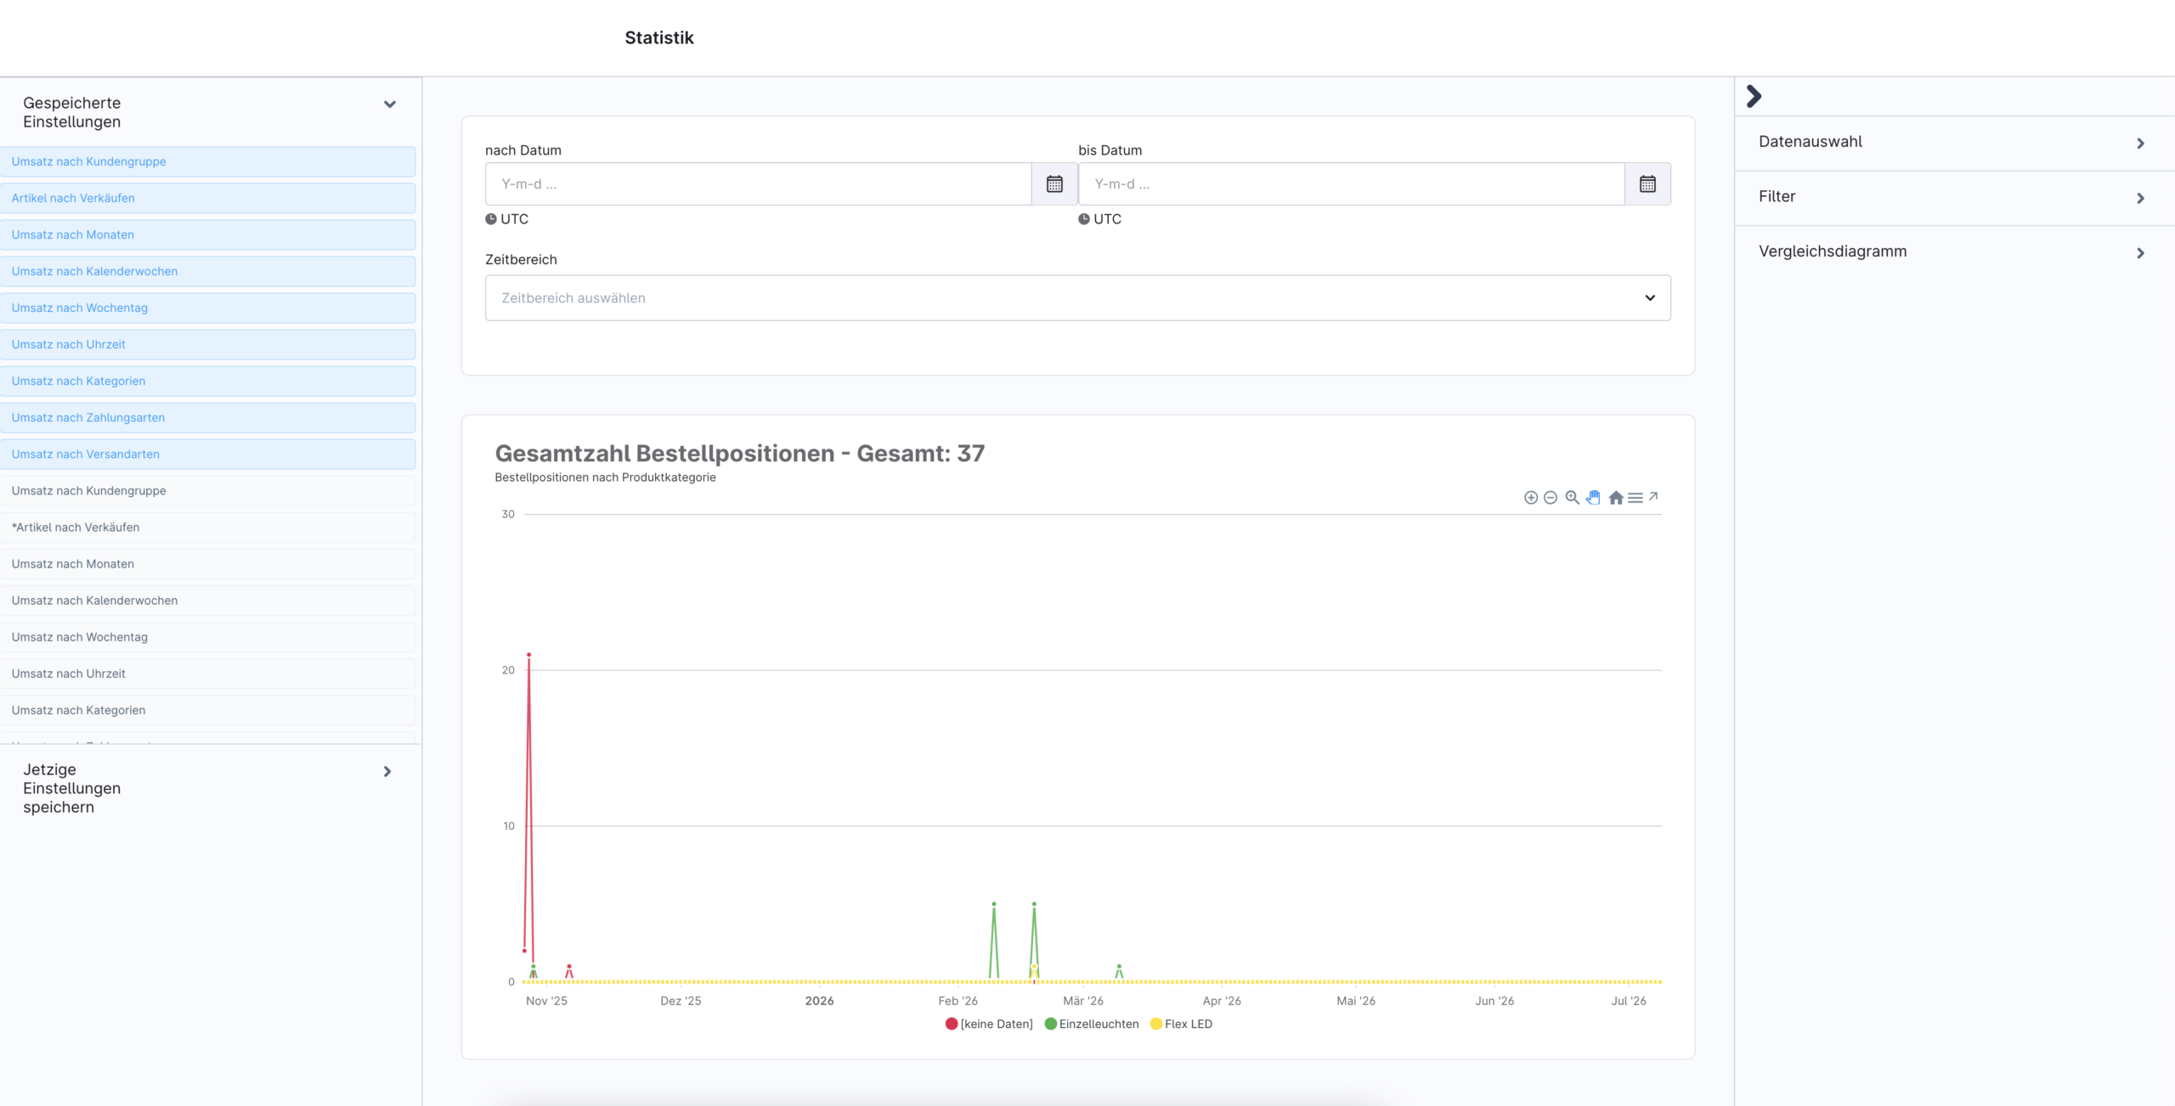Click the Zeitbereich dropdown arrow
Image resolution: width=2175 pixels, height=1106 pixels.
[1650, 298]
